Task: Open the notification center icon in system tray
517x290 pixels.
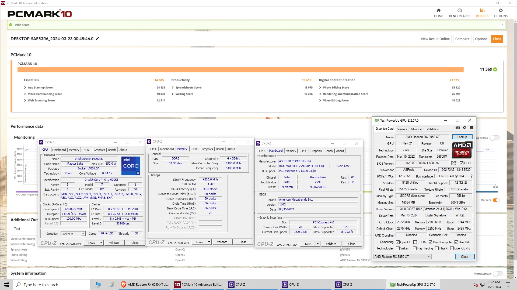Action: tap(508, 285)
